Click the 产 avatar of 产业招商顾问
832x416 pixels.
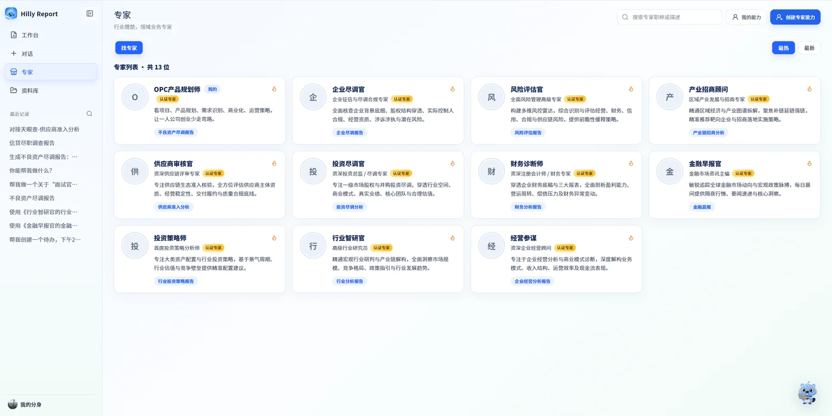tap(669, 97)
